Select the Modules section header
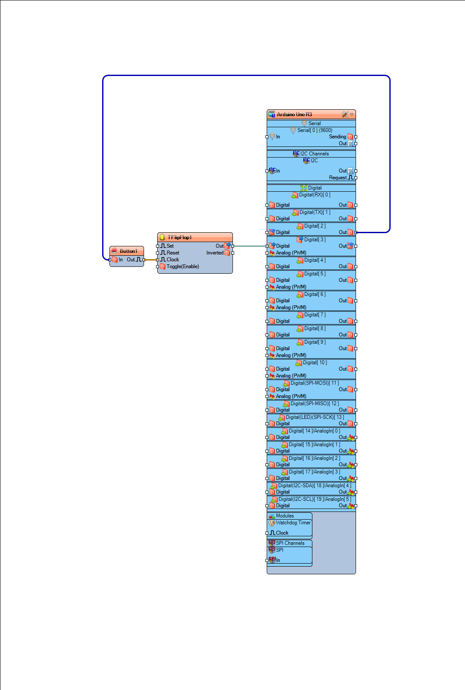 click(x=289, y=516)
